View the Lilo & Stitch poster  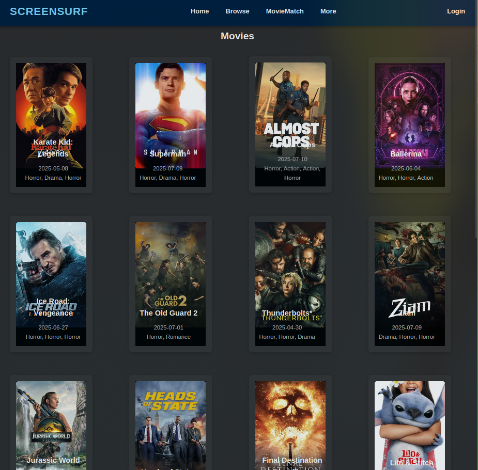pyautogui.click(x=410, y=426)
